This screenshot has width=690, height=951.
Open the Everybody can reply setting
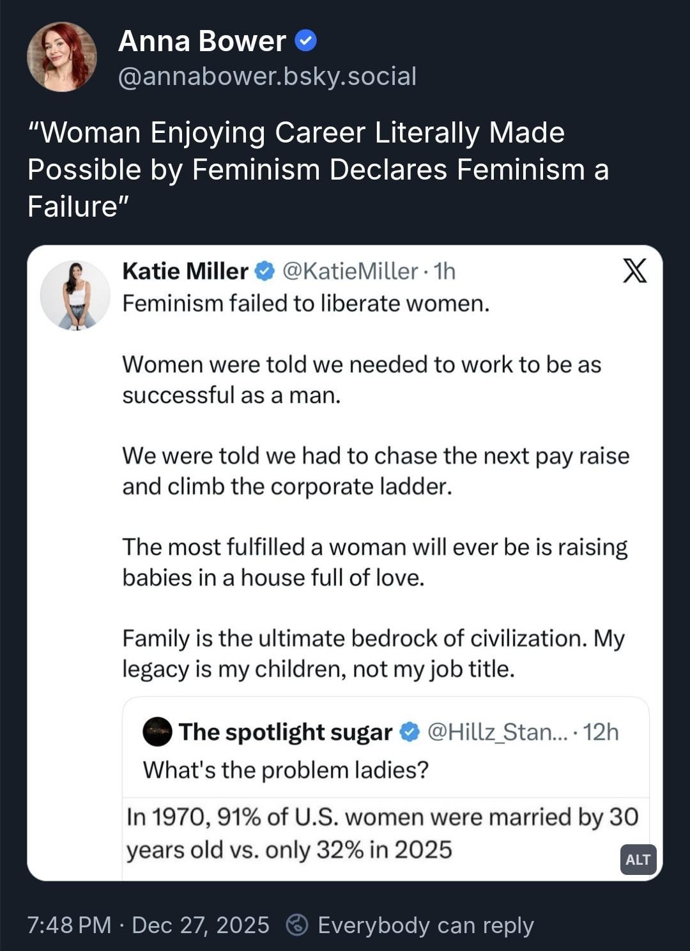coord(425,925)
